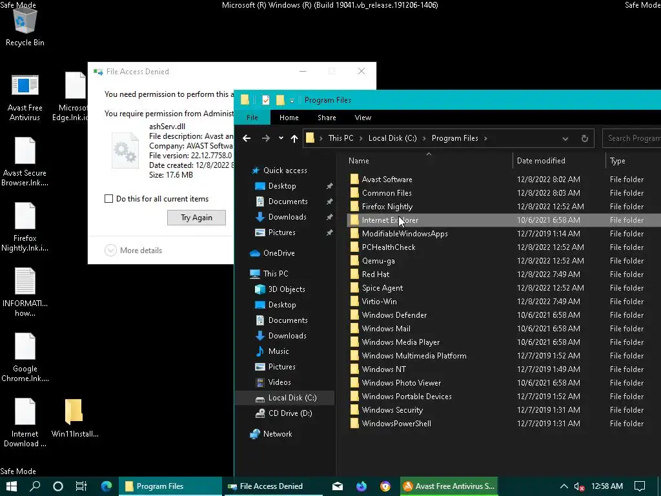Unpin Downloads from Quick access
The height and width of the screenshot is (496, 661).
click(329, 217)
